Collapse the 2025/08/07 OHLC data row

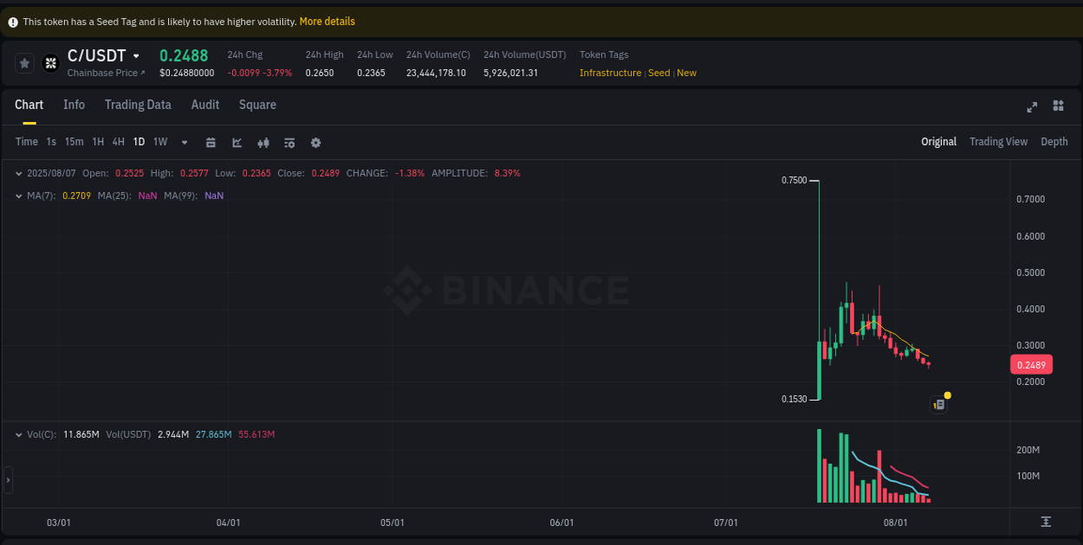[19, 172]
